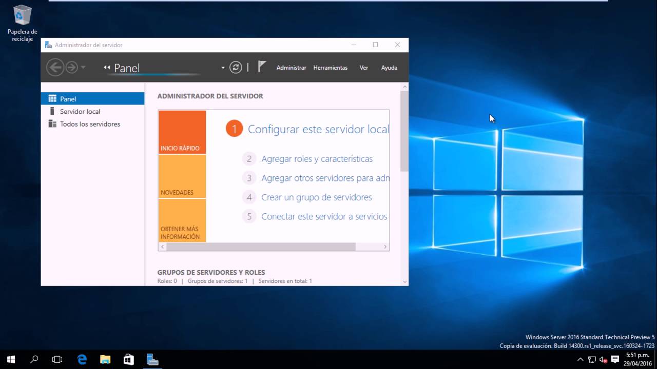This screenshot has width=657, height=369.
Task: Click the Server Manager taskbar button
Action: (152, 359)
